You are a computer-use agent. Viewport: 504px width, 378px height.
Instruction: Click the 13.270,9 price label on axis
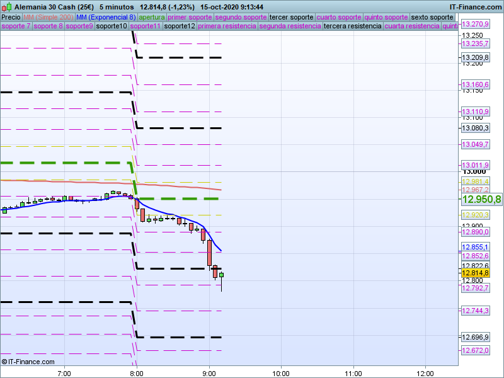(x=476, y=24)
